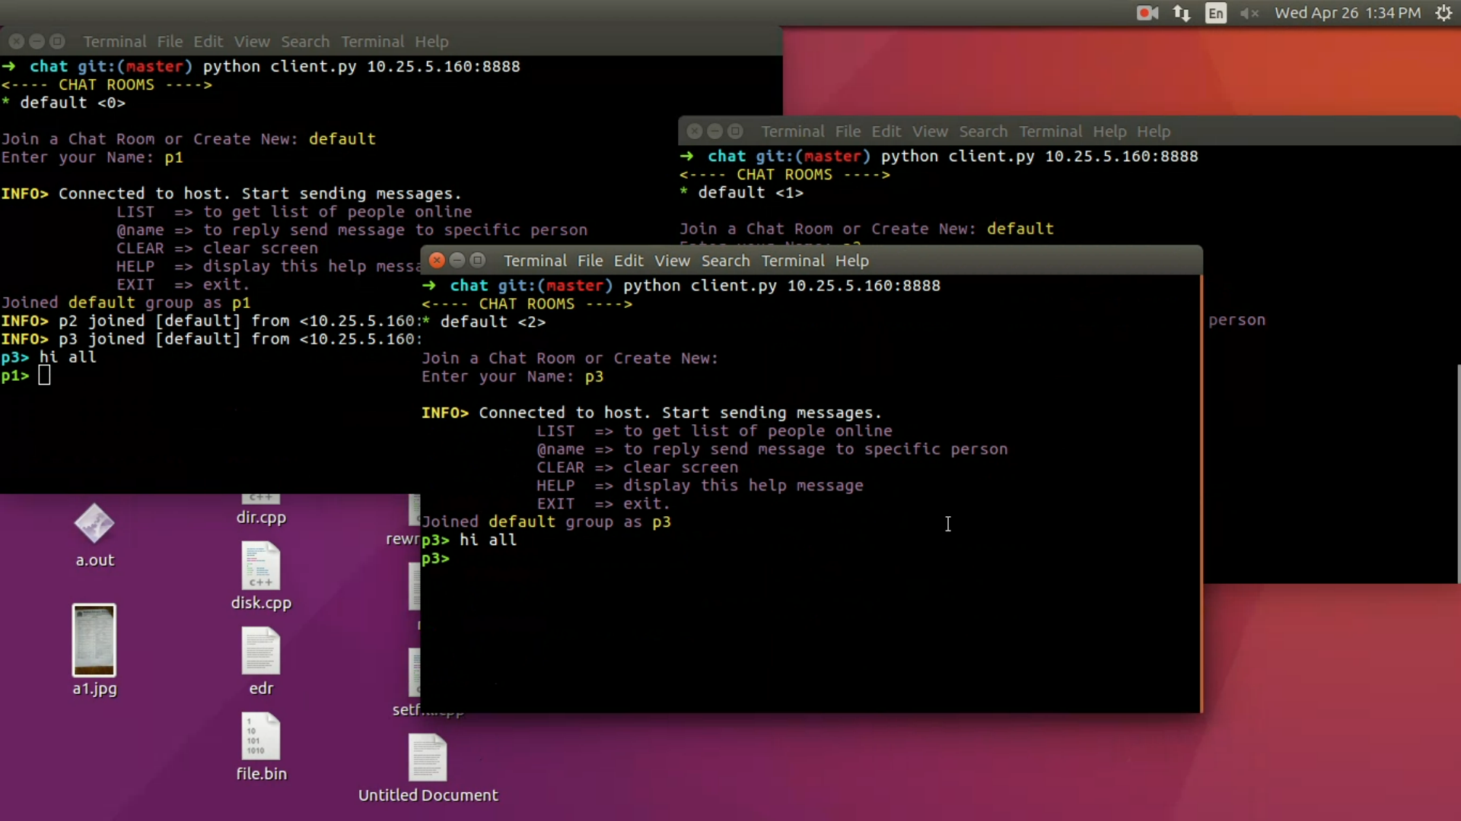Toggle the muted volume indicator
The width and height of the screenshot is (1461, 821).
(x=1249, y=13)
